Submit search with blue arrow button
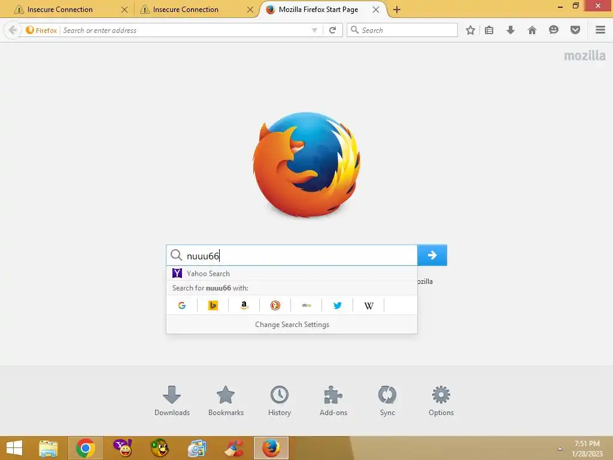The height and width of the screenshot is (460, 613). [432, 255]
